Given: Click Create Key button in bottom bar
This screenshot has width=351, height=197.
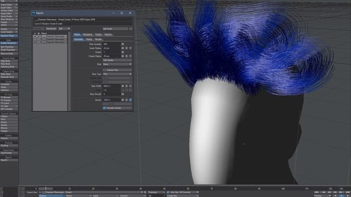Looking at the screenshot, I should tap(182, 196).
